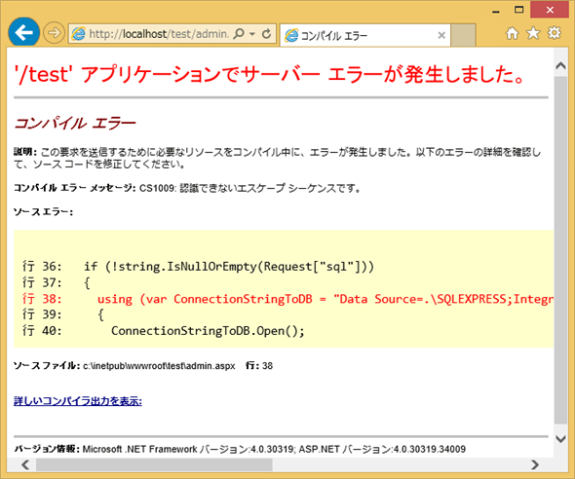Click the localhost URL address field
575x479 pixels.
159,34
